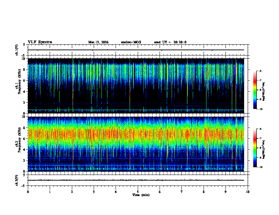
Task: Click time axis tick label "1"
Action: (50, 192)
